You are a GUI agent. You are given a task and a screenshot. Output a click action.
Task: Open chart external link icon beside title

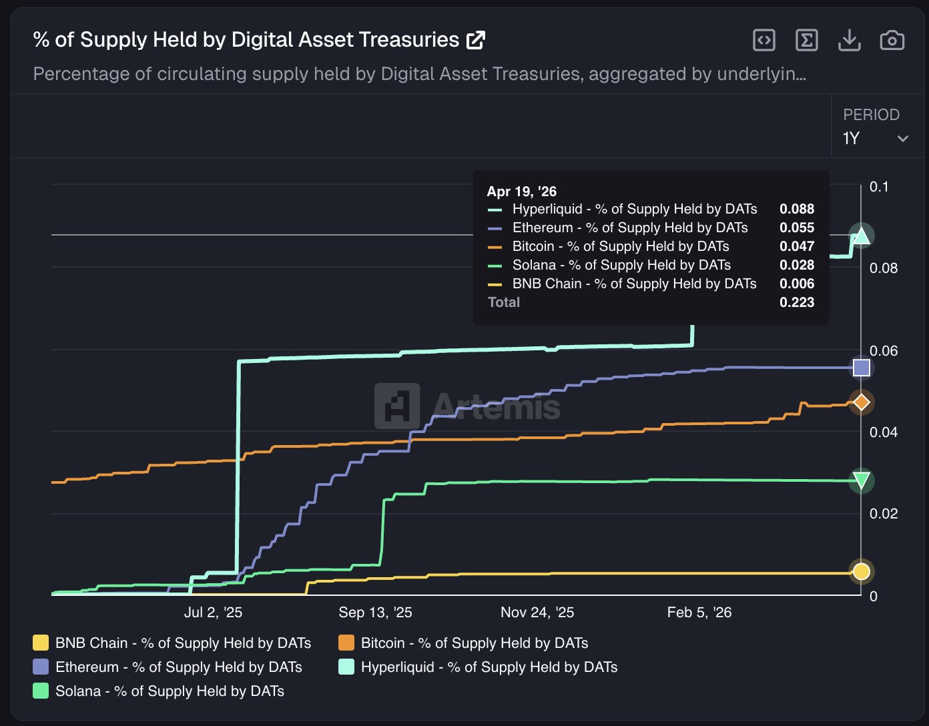476,40
